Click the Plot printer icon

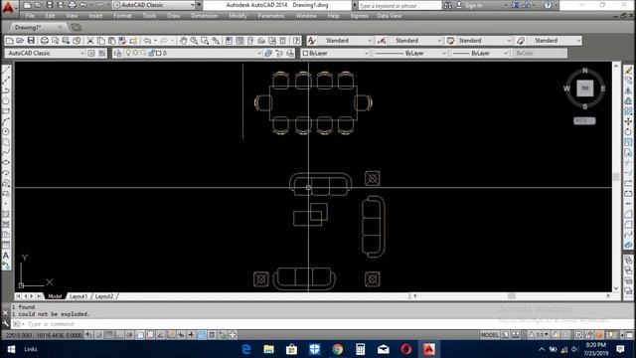pyautogui.click(x=44, y=41)
